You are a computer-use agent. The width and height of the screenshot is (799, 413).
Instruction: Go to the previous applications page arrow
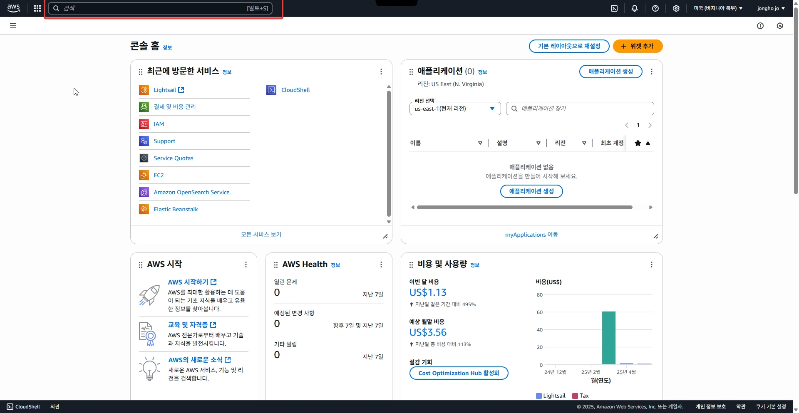(627, 125)
